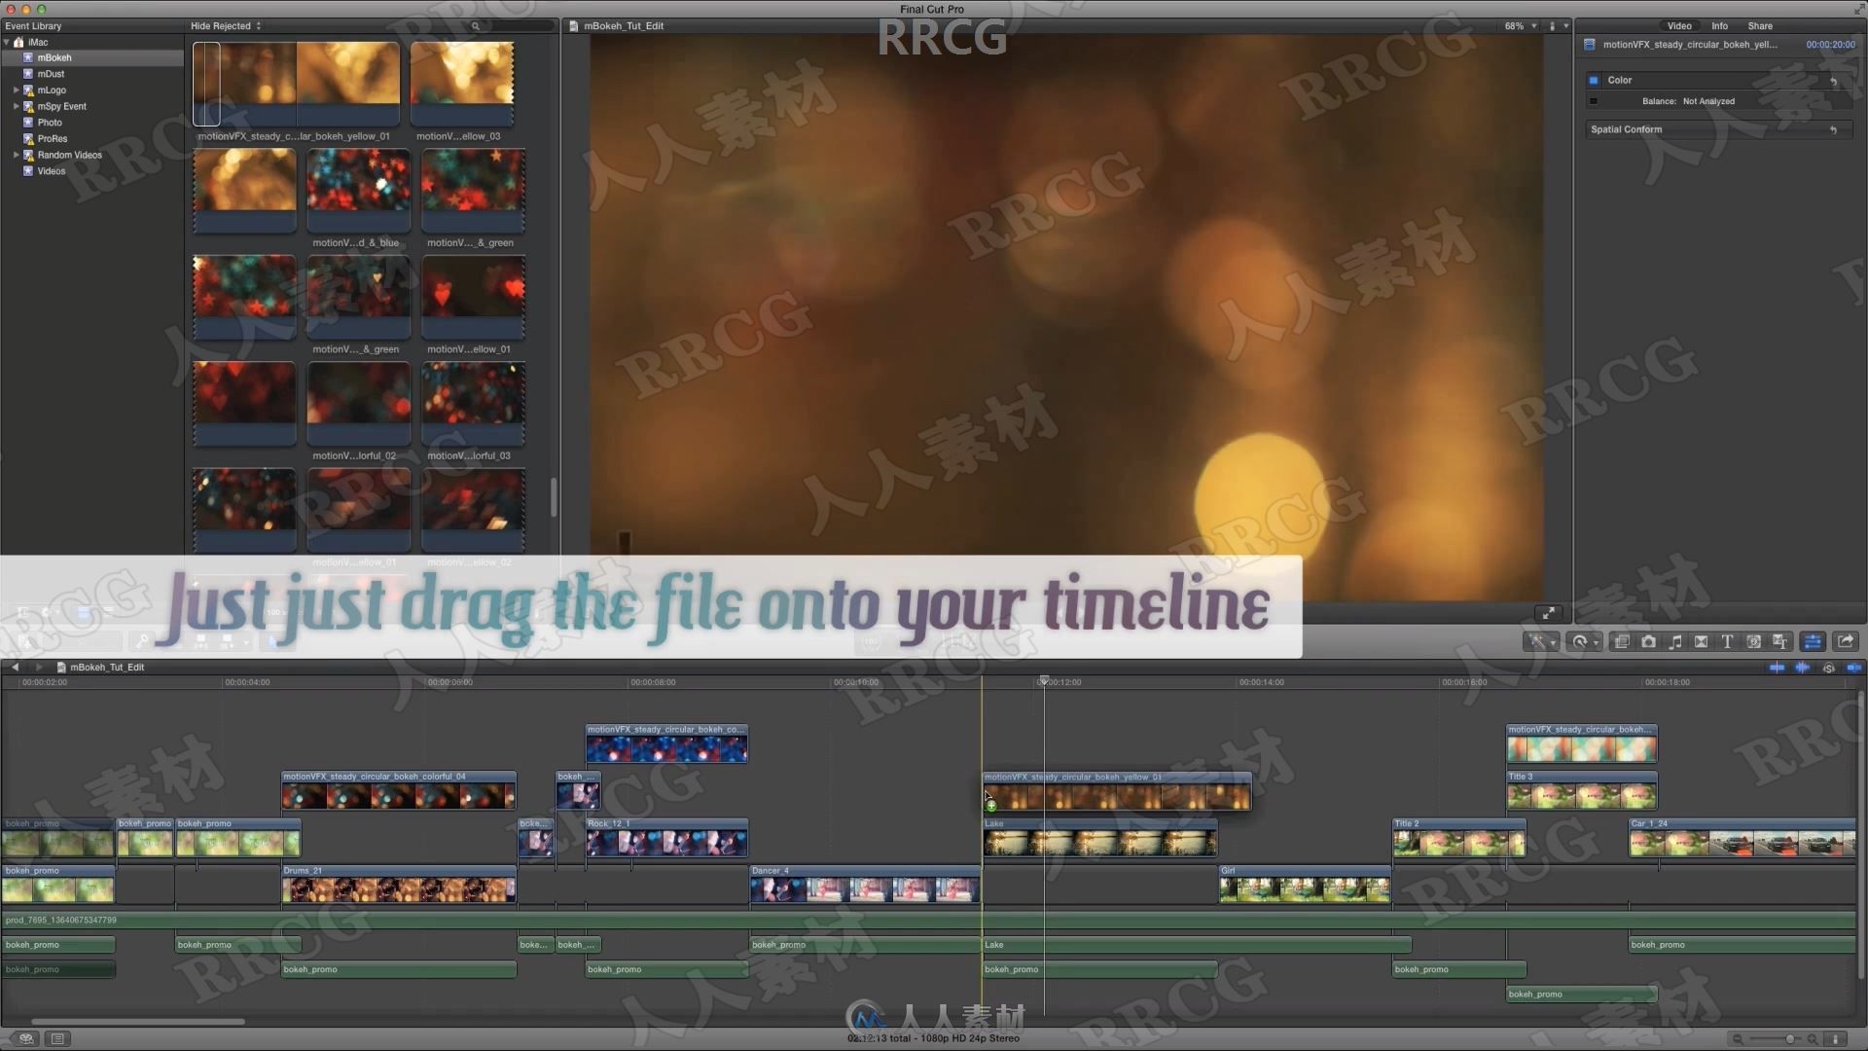Switch to the Video inspector tab

point(1679,26)
